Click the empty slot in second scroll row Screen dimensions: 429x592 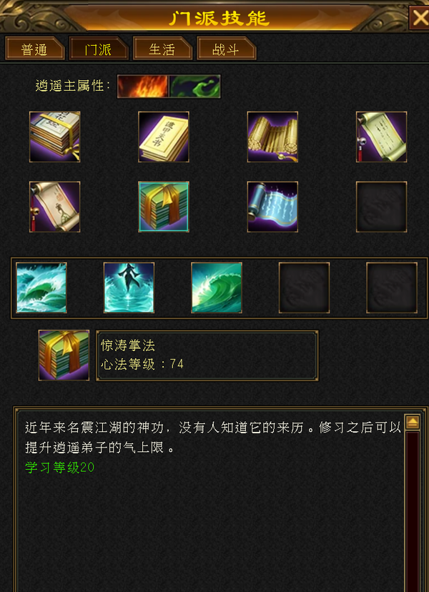click(381, 207)
